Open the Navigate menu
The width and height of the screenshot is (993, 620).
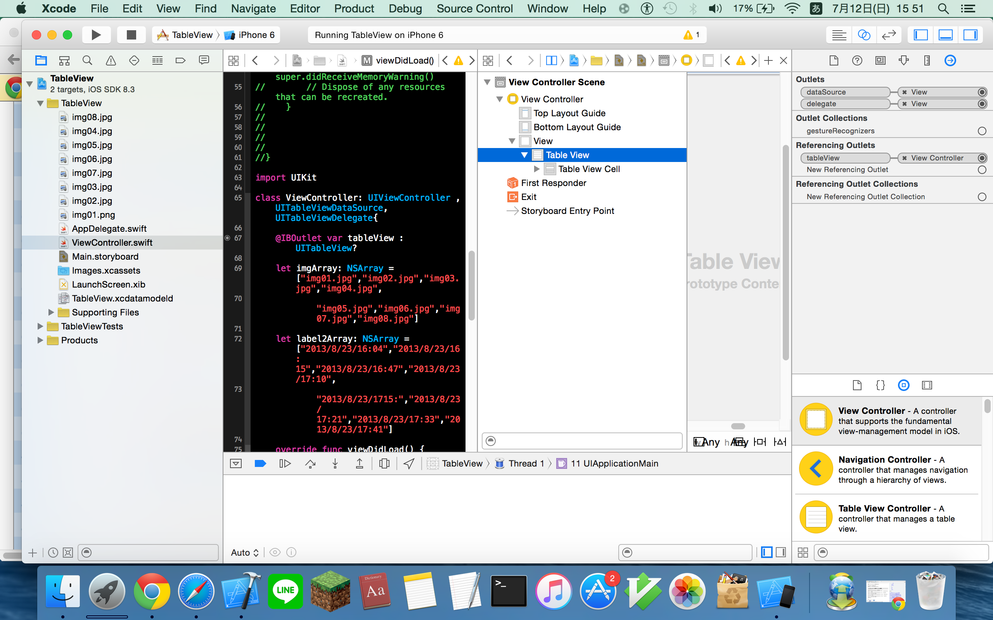click(253, 9)
